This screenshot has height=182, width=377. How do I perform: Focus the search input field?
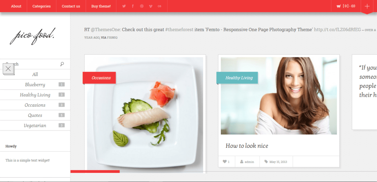(35, 64)
